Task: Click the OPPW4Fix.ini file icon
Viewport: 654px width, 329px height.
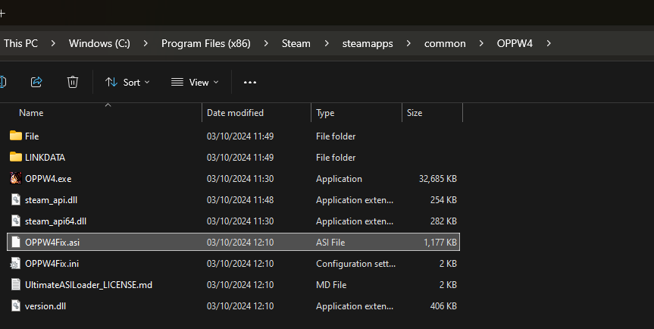Action: pyautogui.click(x=16, y=264)
